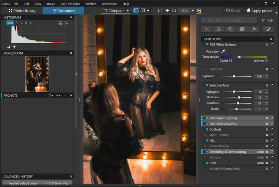Open the zoom percentage dropdown

pyautogui.click(x=193, y=11)
